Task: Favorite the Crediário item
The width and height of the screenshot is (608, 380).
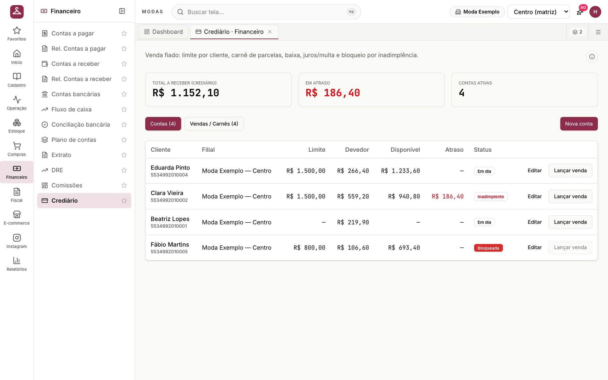Action: point(124,200)
